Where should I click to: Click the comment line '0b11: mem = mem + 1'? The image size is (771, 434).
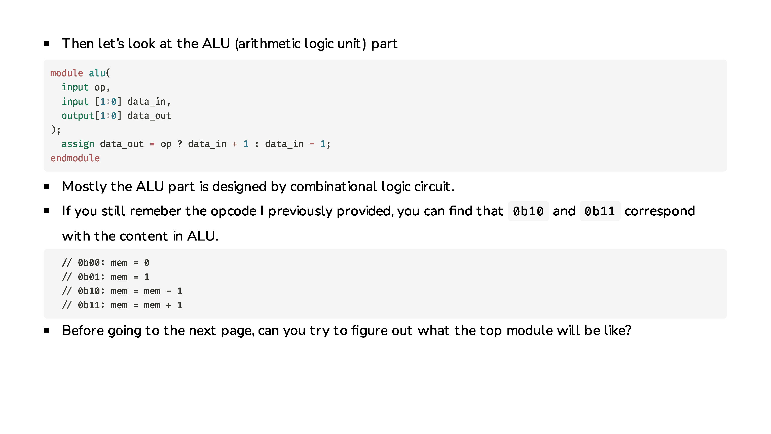click(130, 305)
